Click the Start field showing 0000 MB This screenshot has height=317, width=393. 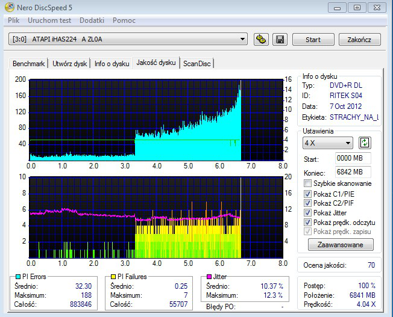click(x=353, y=158)
